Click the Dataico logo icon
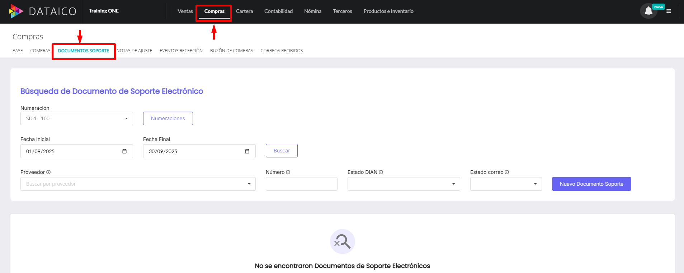The width and height of the screenshot is (684, 273). point(16,11)
